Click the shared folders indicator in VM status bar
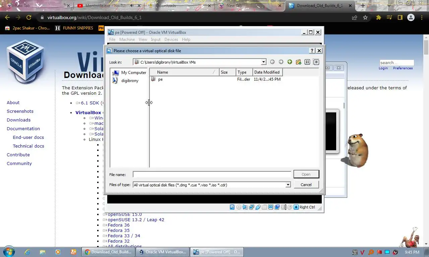This screenshot has height=257, width=429. [x=264, y=207]
